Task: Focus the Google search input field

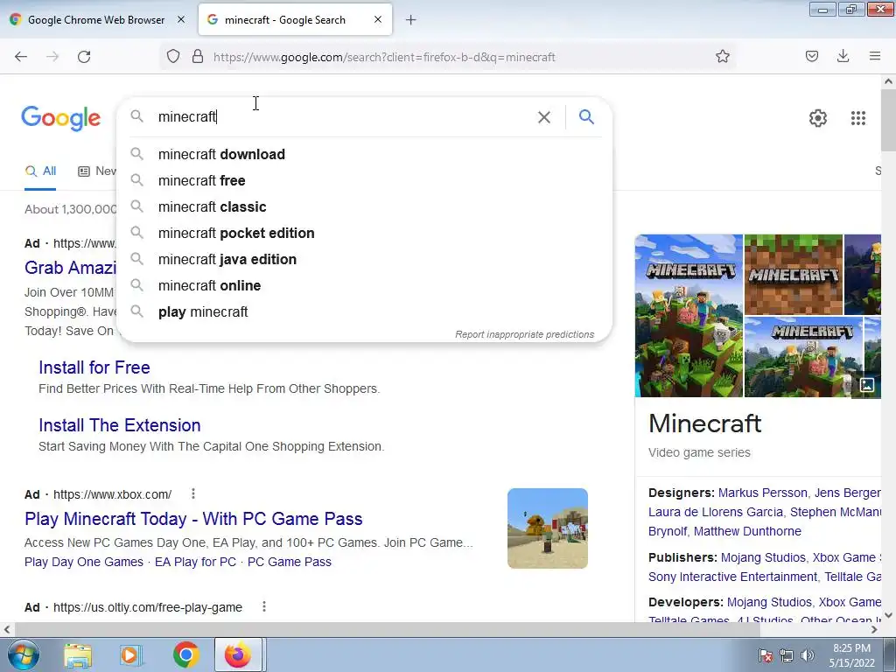Action: (x=343, y=116)
